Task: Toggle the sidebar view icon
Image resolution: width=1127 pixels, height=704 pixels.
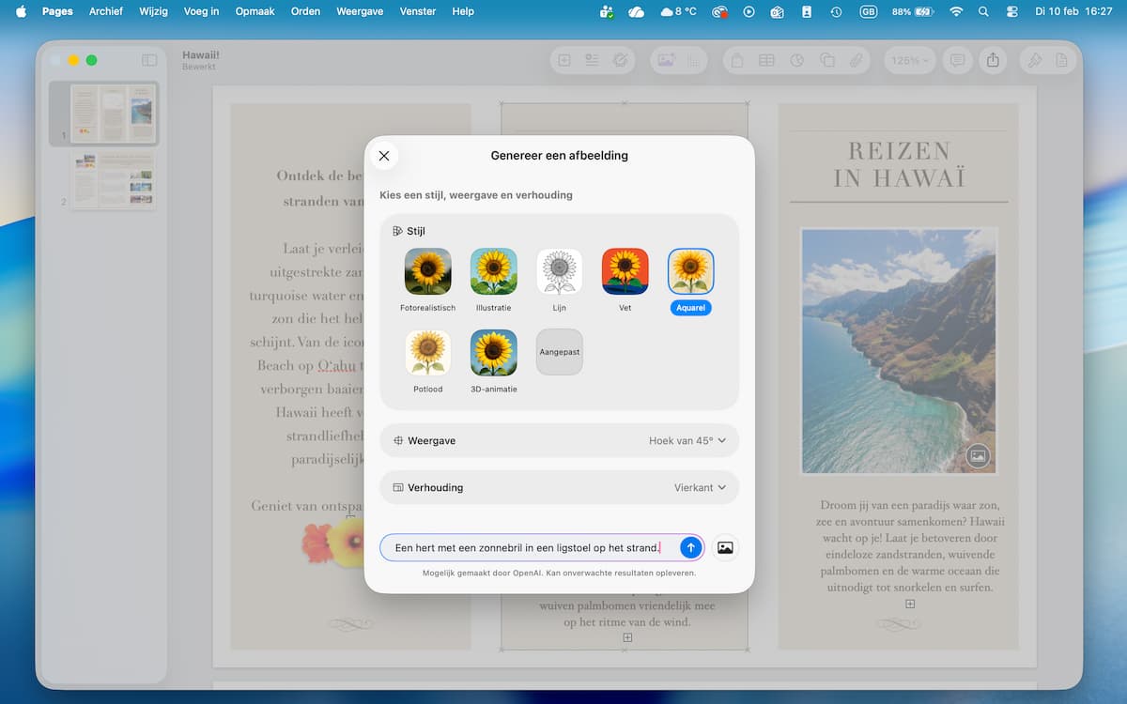Action: (x=149, y=60)
